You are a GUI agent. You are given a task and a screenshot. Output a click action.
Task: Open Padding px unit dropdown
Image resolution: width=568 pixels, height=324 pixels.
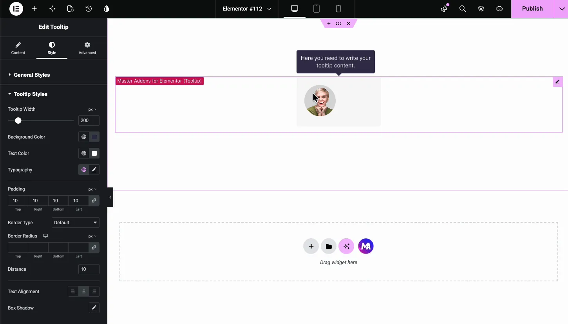coord(92,189)
